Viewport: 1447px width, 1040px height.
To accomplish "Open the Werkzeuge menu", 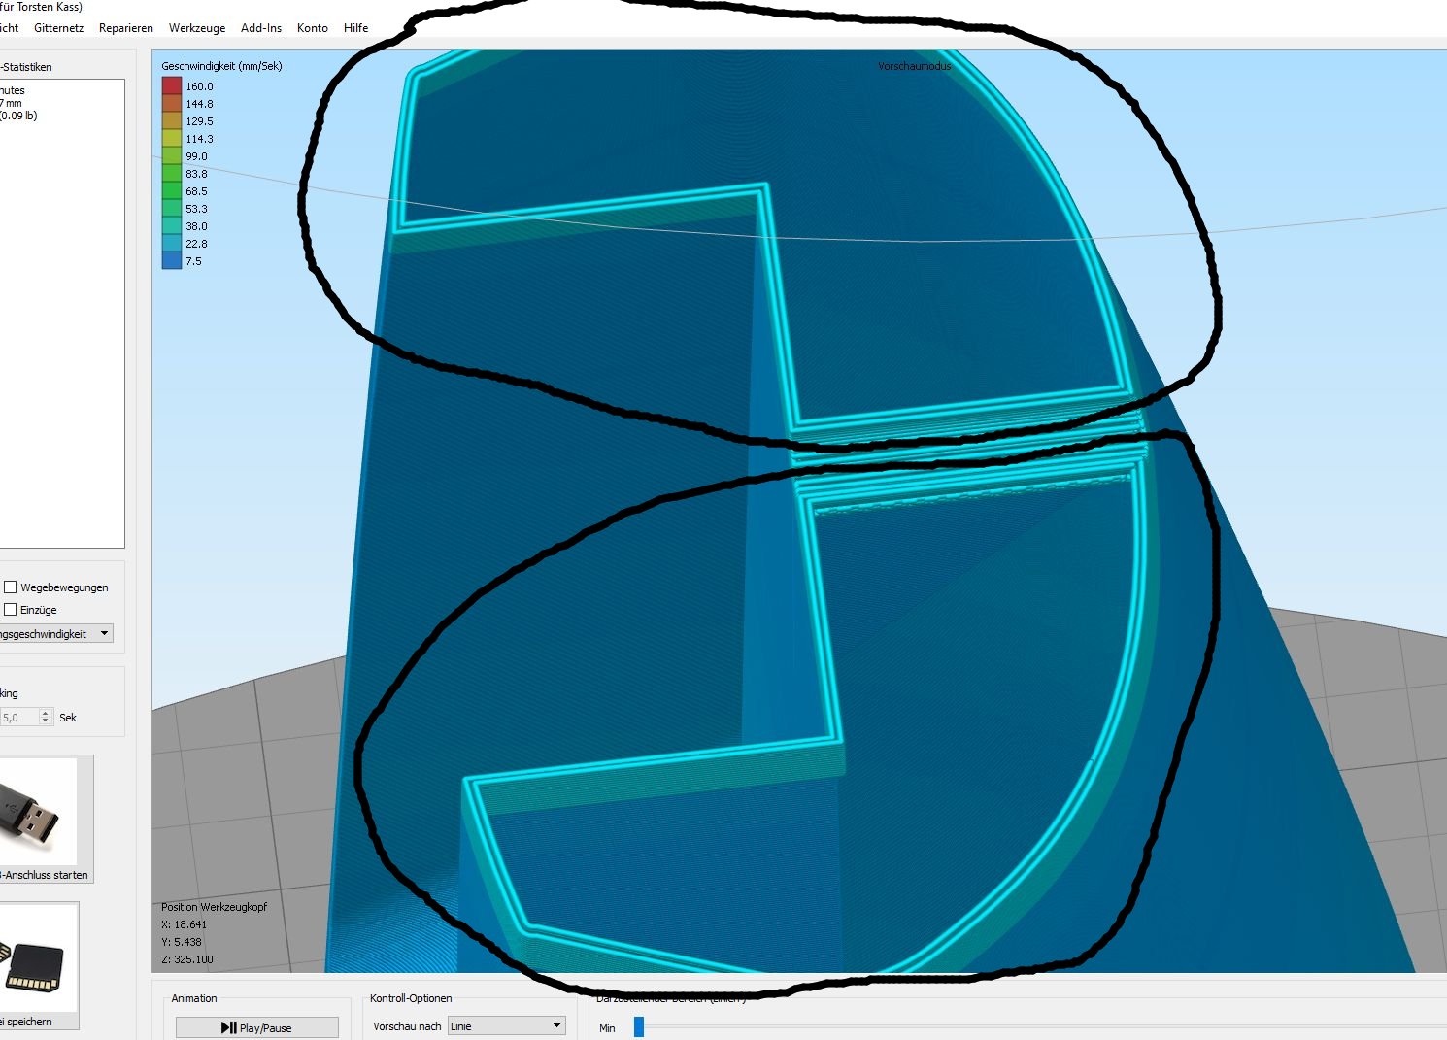I will point(197,28).
